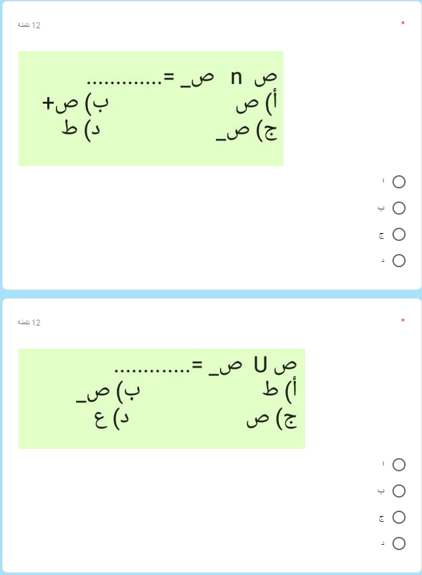Select option ب for the union question

click(399, 491)
